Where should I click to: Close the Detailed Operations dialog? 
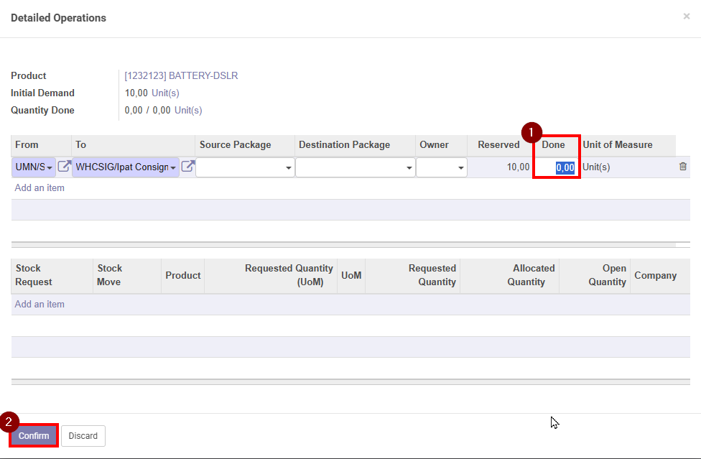(686, 17)
